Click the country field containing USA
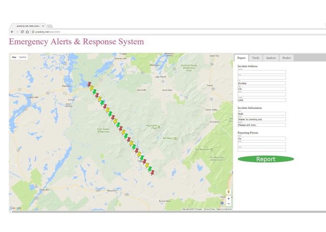 pyautogui.click(x=262, y=100)
